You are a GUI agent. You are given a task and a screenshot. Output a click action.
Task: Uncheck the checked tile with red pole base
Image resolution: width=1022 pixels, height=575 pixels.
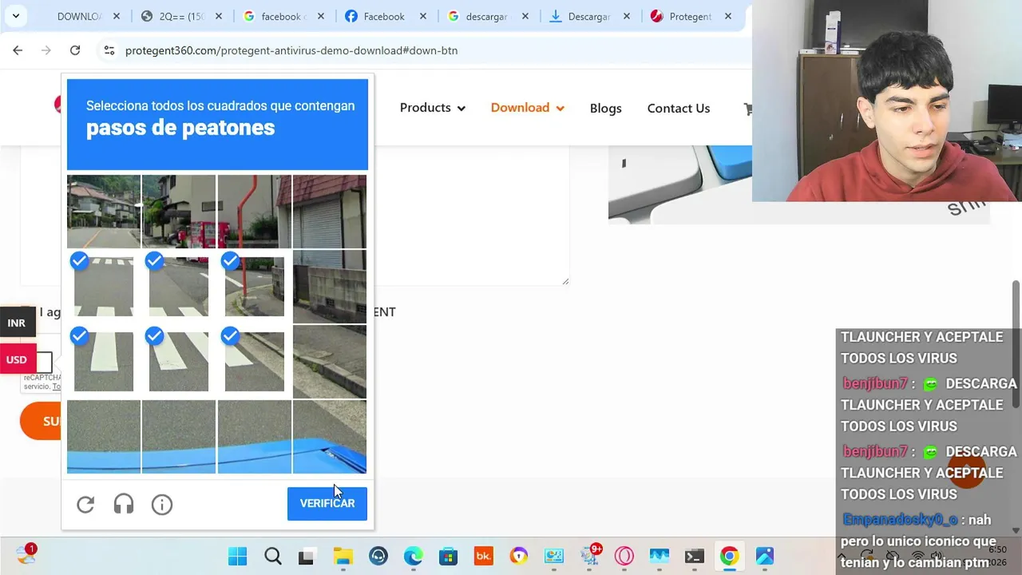(254, 287)
